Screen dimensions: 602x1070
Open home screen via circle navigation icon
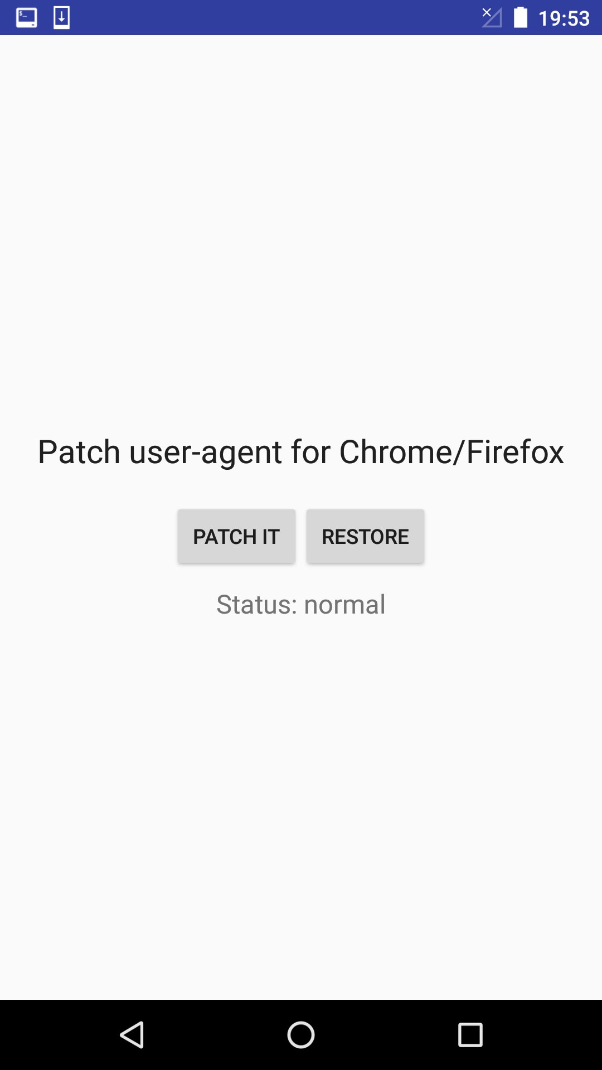click(x=301, y=1035)
